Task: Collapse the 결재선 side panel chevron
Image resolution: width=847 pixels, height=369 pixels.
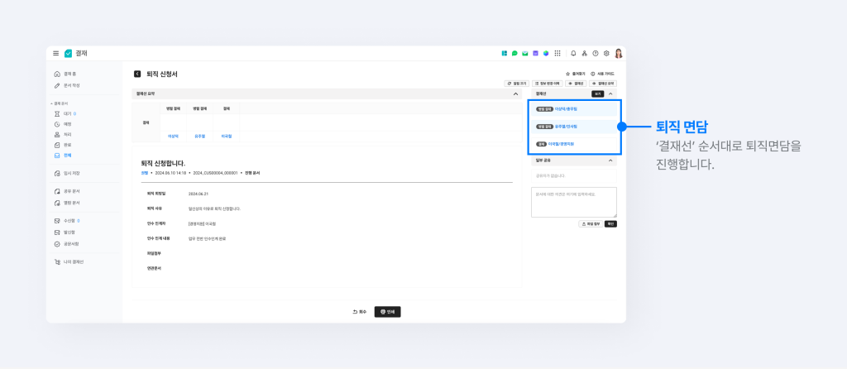Action: (611, 93)
